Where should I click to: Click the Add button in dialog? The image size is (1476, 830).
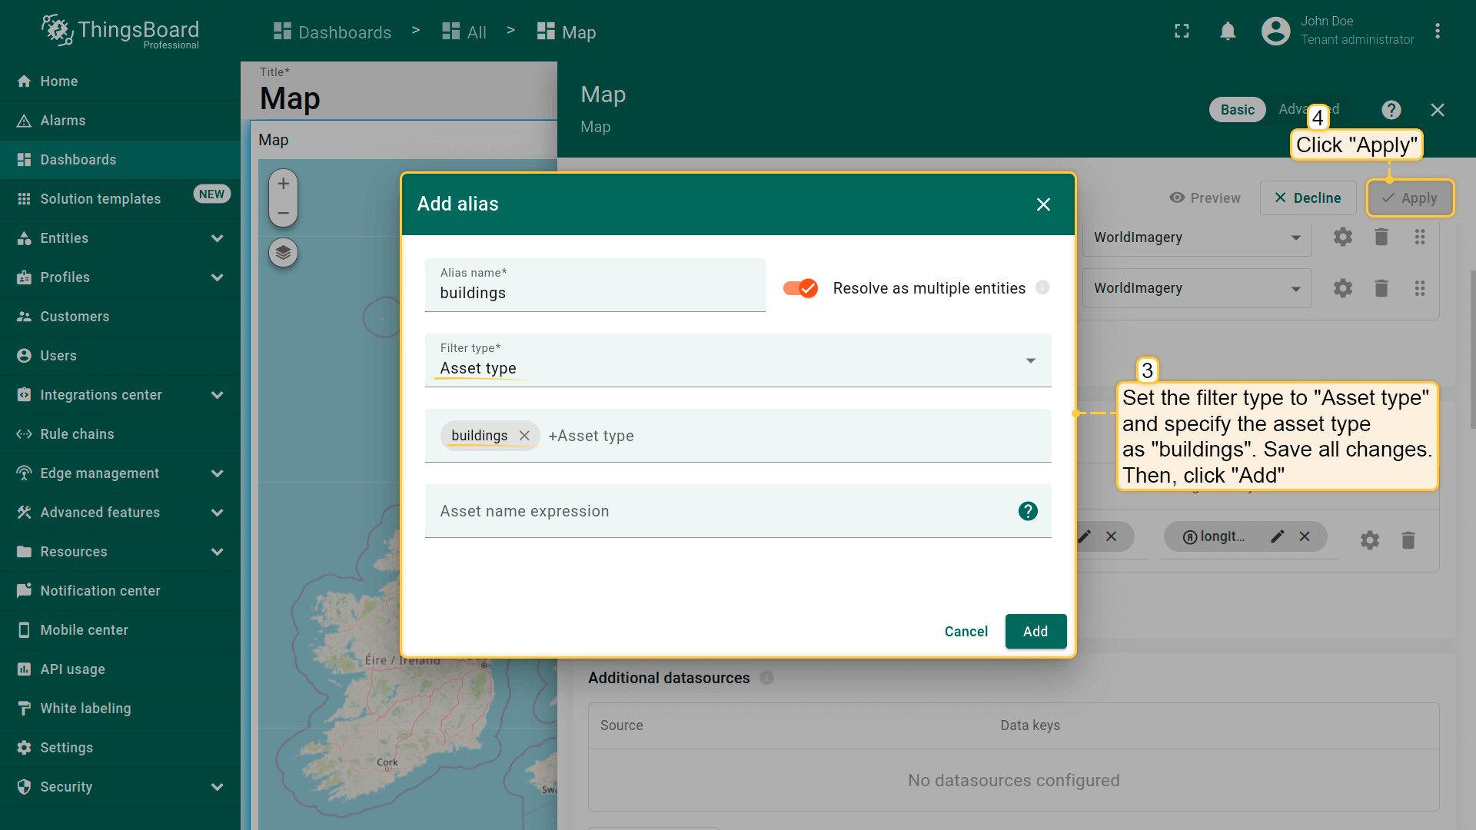(1035, 631)
